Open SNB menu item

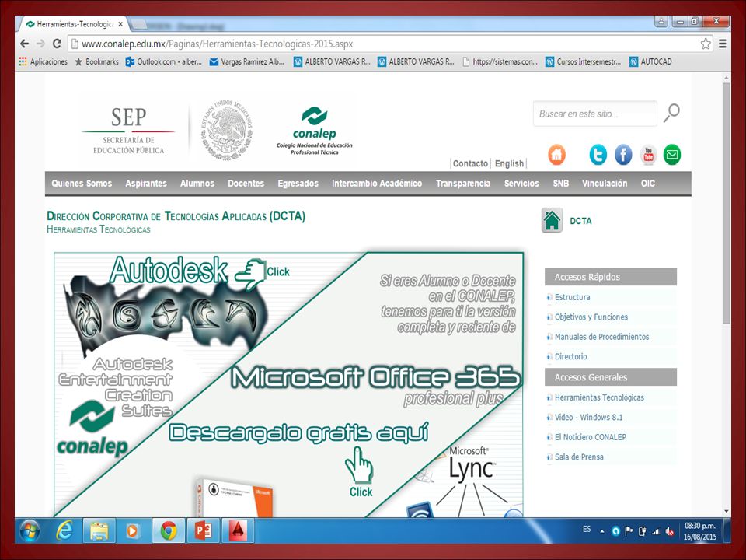point(561,184)
